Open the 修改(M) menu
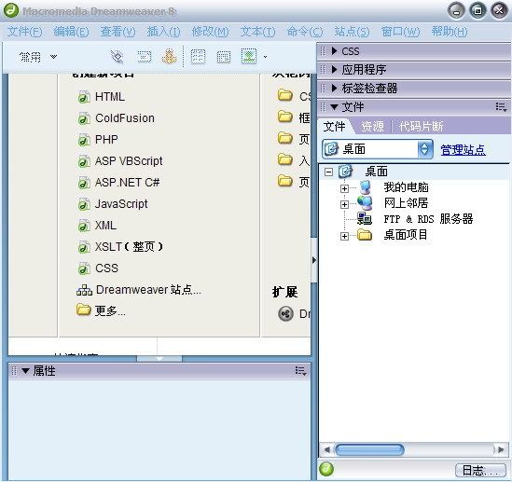Image resolution: width=512 pixels, height=482 pixels. click(210, 32)
